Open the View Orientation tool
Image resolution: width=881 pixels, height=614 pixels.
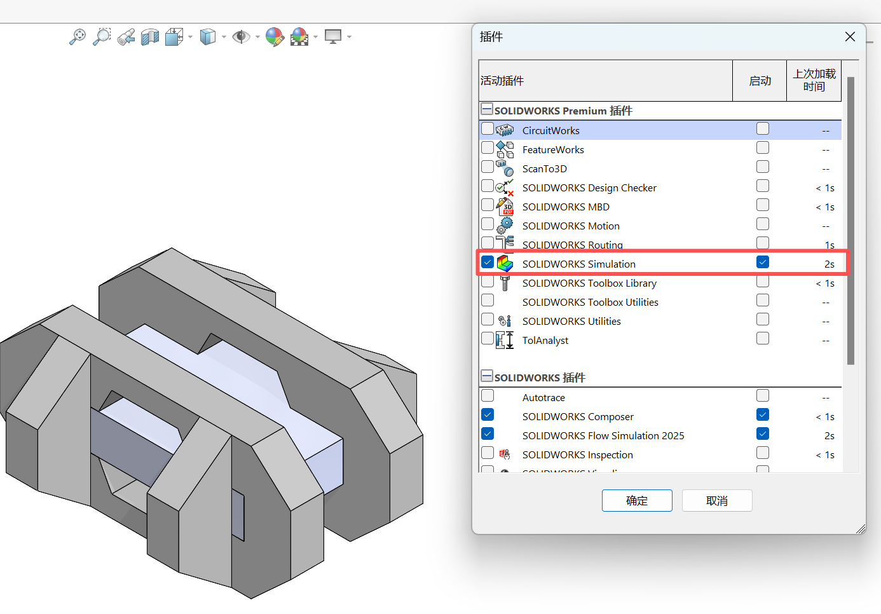pos(174,37)
